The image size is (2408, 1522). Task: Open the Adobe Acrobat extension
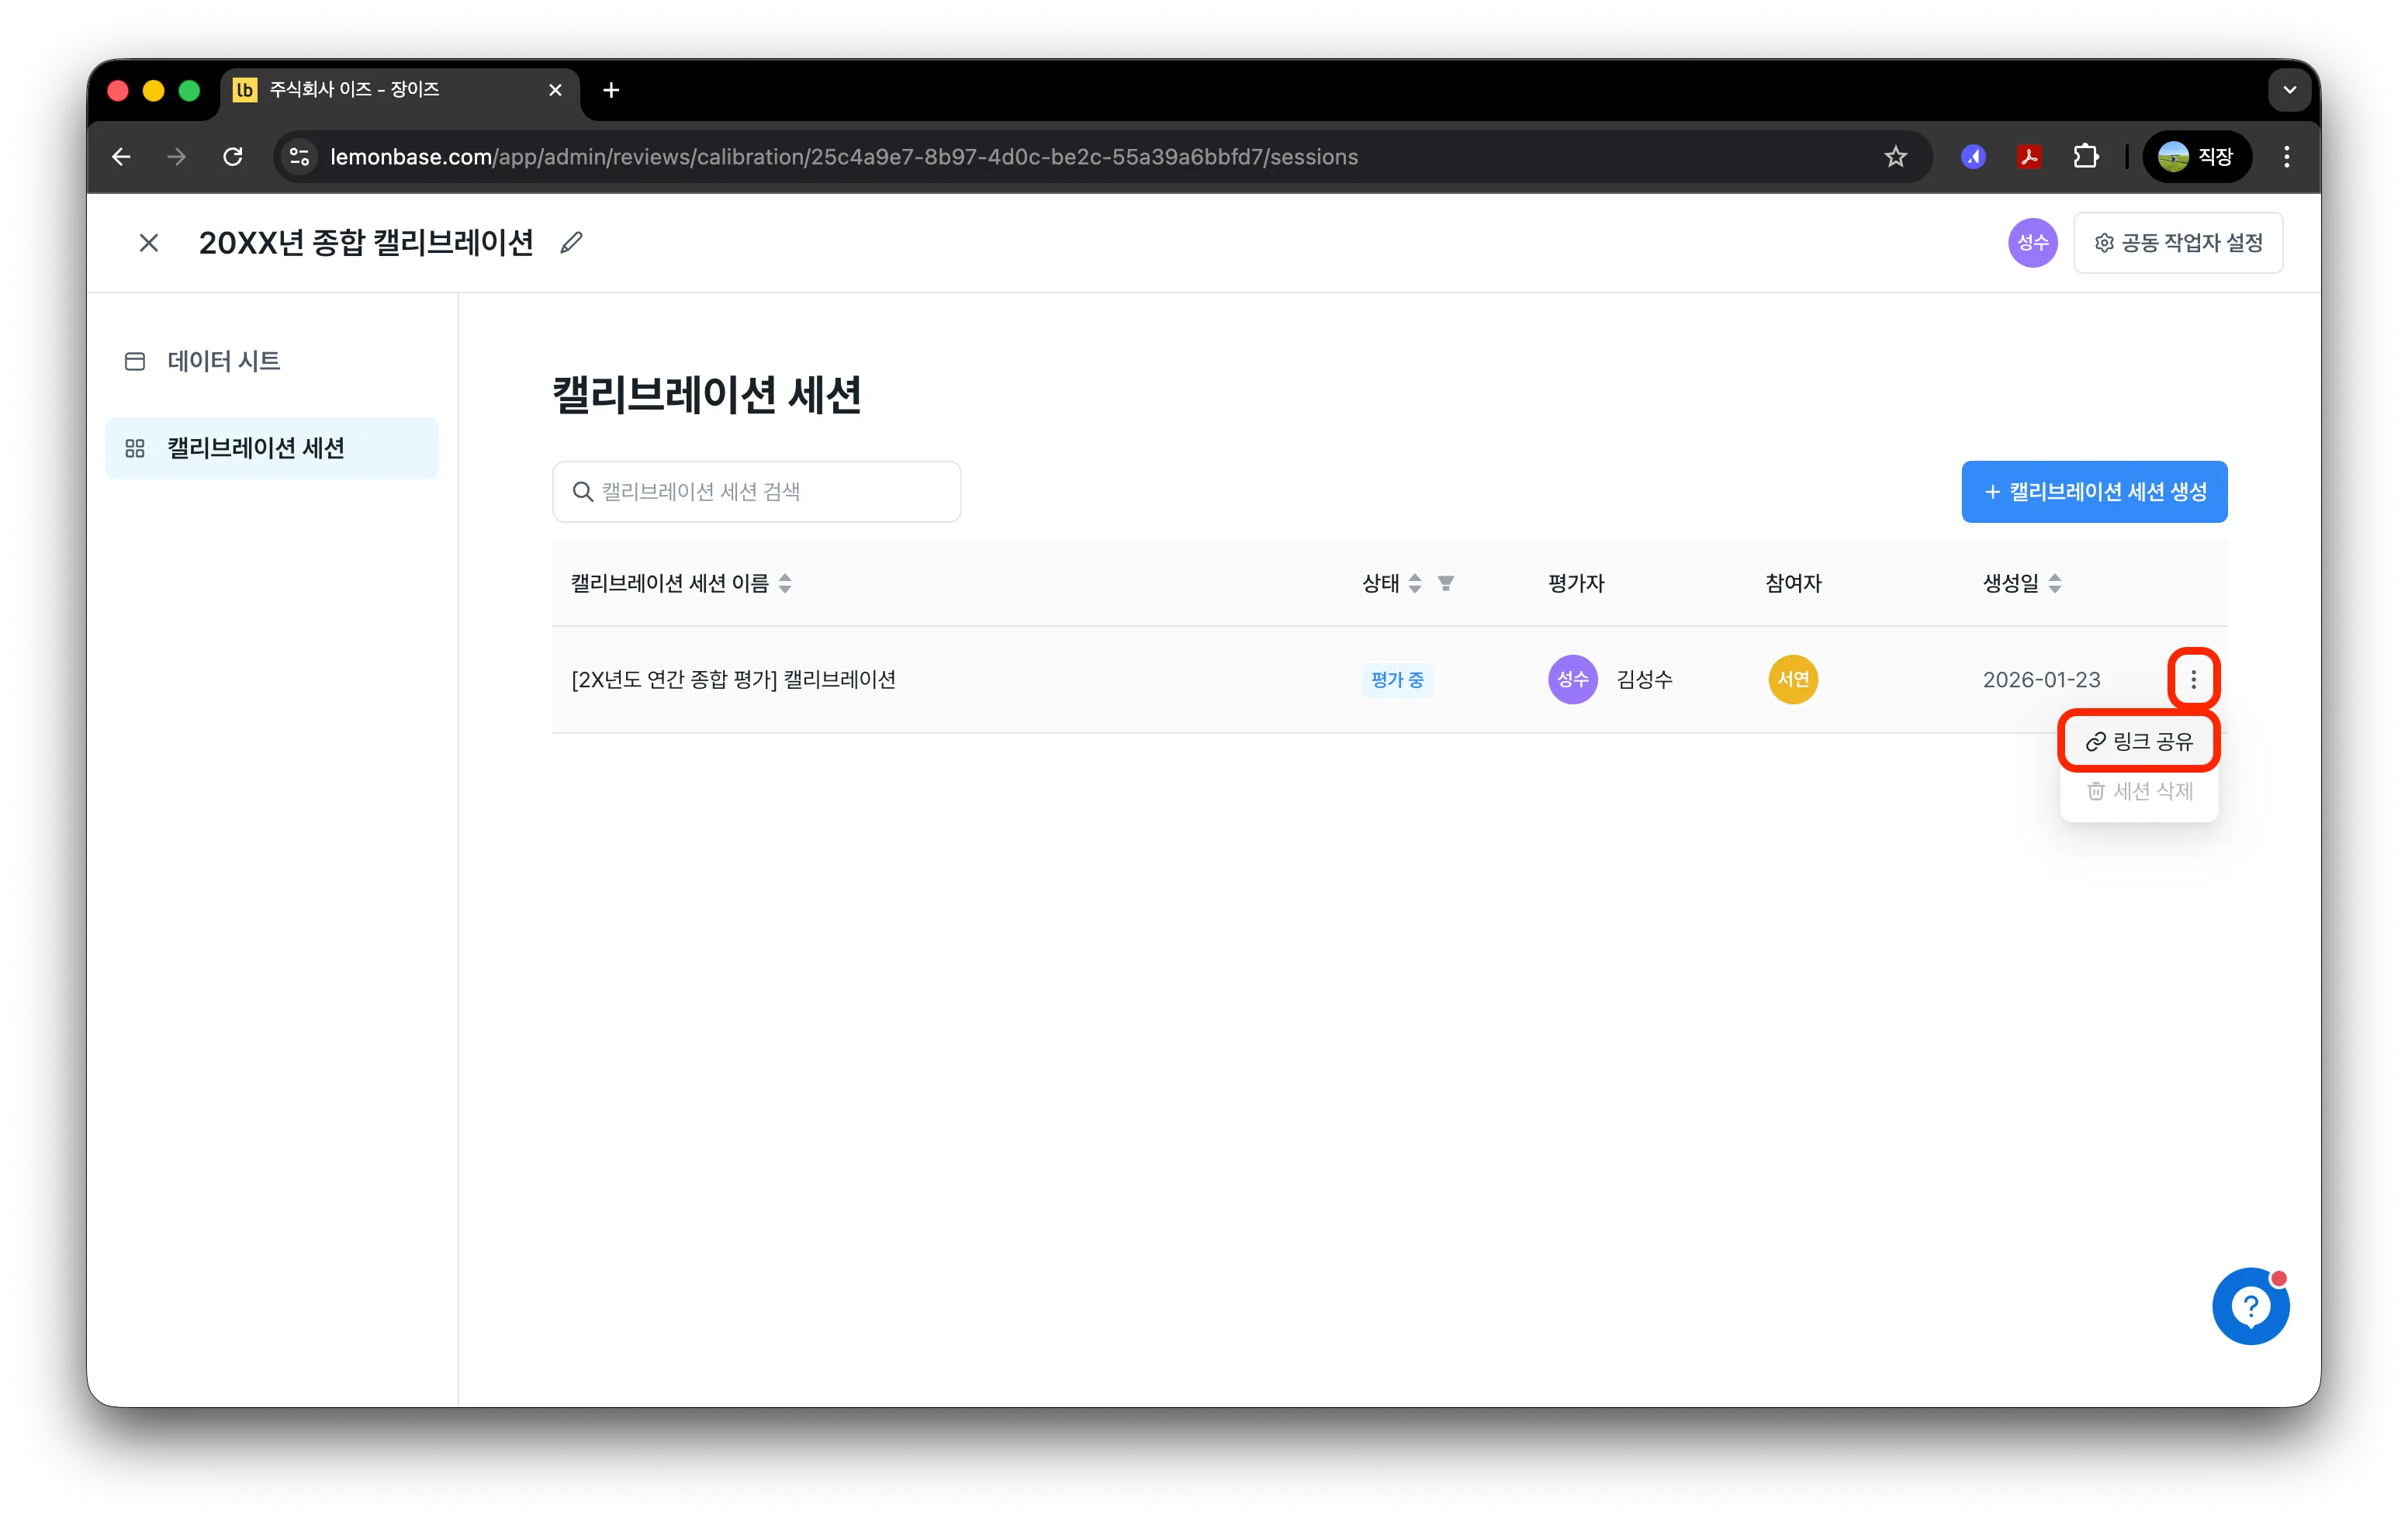[x=2029, y=157]
